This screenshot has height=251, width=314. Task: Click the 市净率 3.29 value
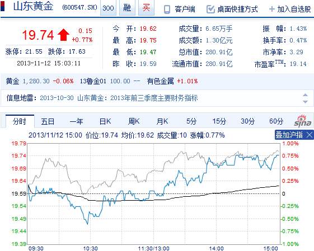click(x=296, y=52)
